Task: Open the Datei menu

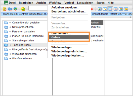Action: click(x=12, y=3)
